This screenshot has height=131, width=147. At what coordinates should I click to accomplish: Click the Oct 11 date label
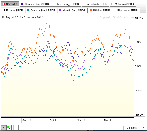pyautogui.click(x=54, y=120)
